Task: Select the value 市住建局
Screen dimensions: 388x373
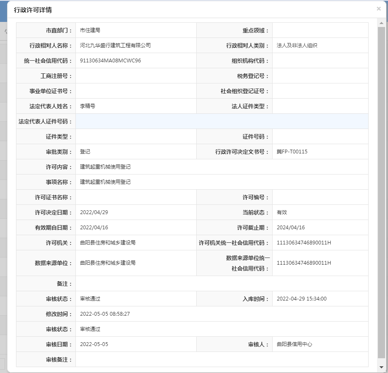Action: point(90,30)
